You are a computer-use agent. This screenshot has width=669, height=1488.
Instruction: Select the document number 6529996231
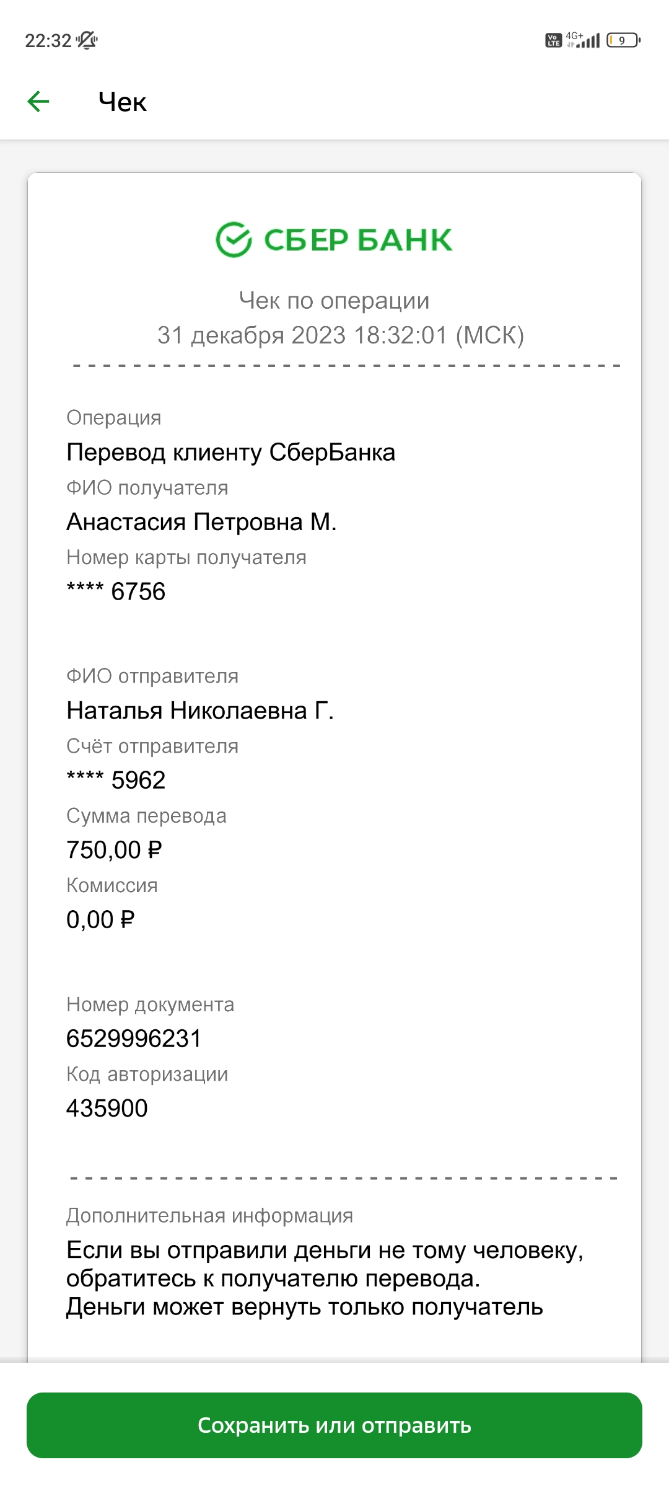click(134, 1038)
